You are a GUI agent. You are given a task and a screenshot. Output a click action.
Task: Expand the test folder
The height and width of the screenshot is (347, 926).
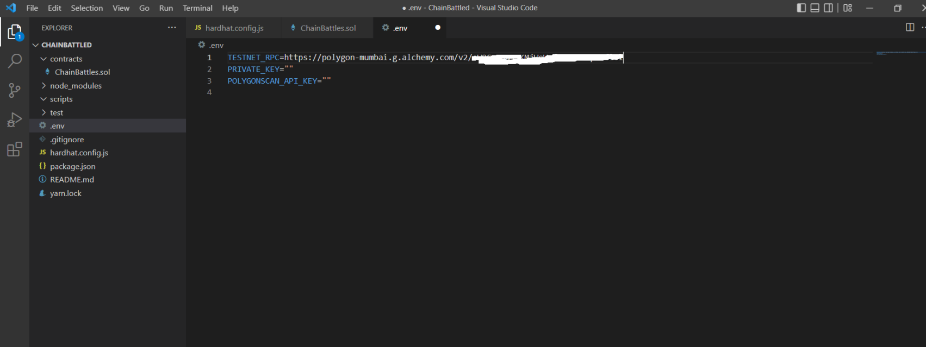point(57,112)
